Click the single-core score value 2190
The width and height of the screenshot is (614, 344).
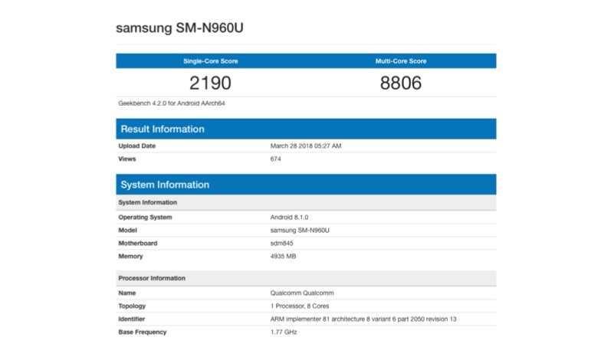[210, 83]
